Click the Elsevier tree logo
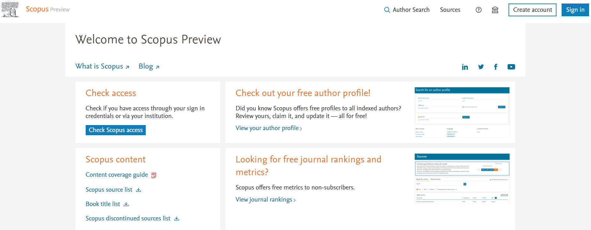The width and height of the screenshot is (591, 230). click(x=10, y=10)
